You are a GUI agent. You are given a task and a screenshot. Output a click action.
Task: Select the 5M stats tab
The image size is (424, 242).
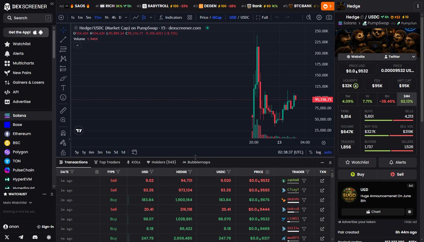348,99
